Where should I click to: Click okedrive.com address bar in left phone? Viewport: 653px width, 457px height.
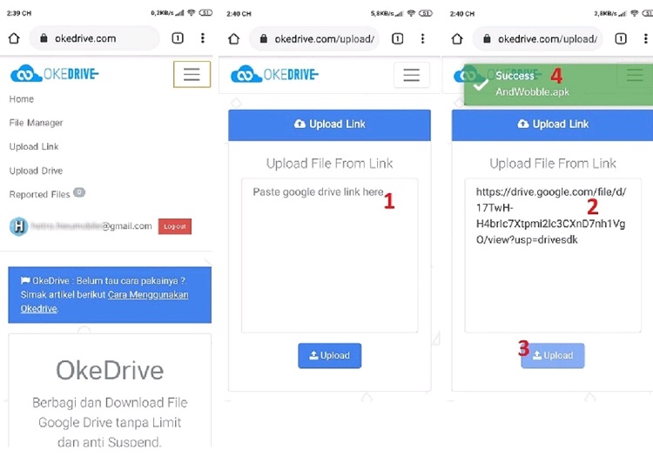(95, 38)
